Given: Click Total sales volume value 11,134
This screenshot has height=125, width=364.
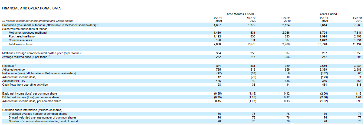Looking at the screenshot, I should (x=357, y=44).
